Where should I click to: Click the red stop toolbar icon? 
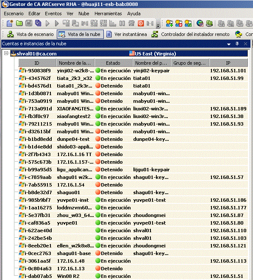[141, 23]
